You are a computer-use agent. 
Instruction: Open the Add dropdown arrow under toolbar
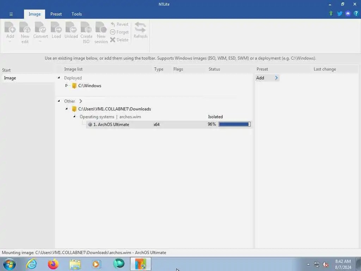click(10, 42)
